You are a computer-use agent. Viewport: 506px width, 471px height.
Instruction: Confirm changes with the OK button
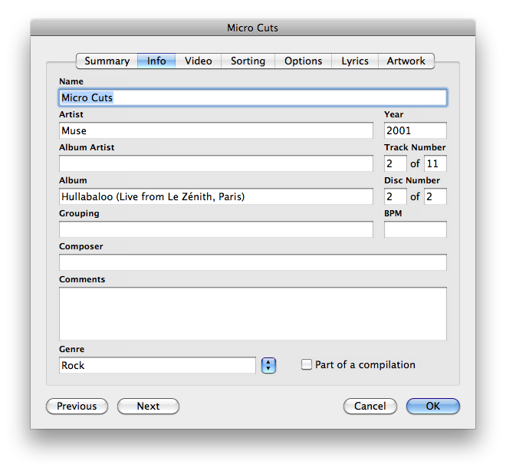pyautogui.click(x=432, y=406)
